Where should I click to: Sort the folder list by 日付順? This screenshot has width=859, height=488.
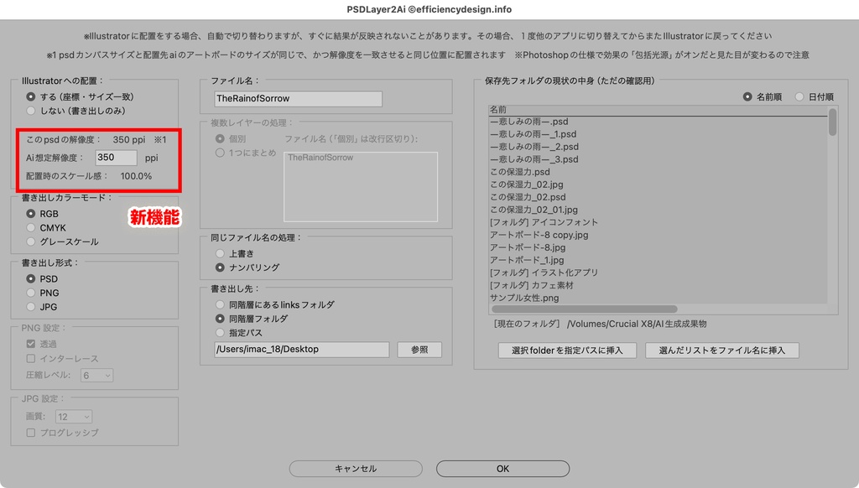tap(799, 96)
